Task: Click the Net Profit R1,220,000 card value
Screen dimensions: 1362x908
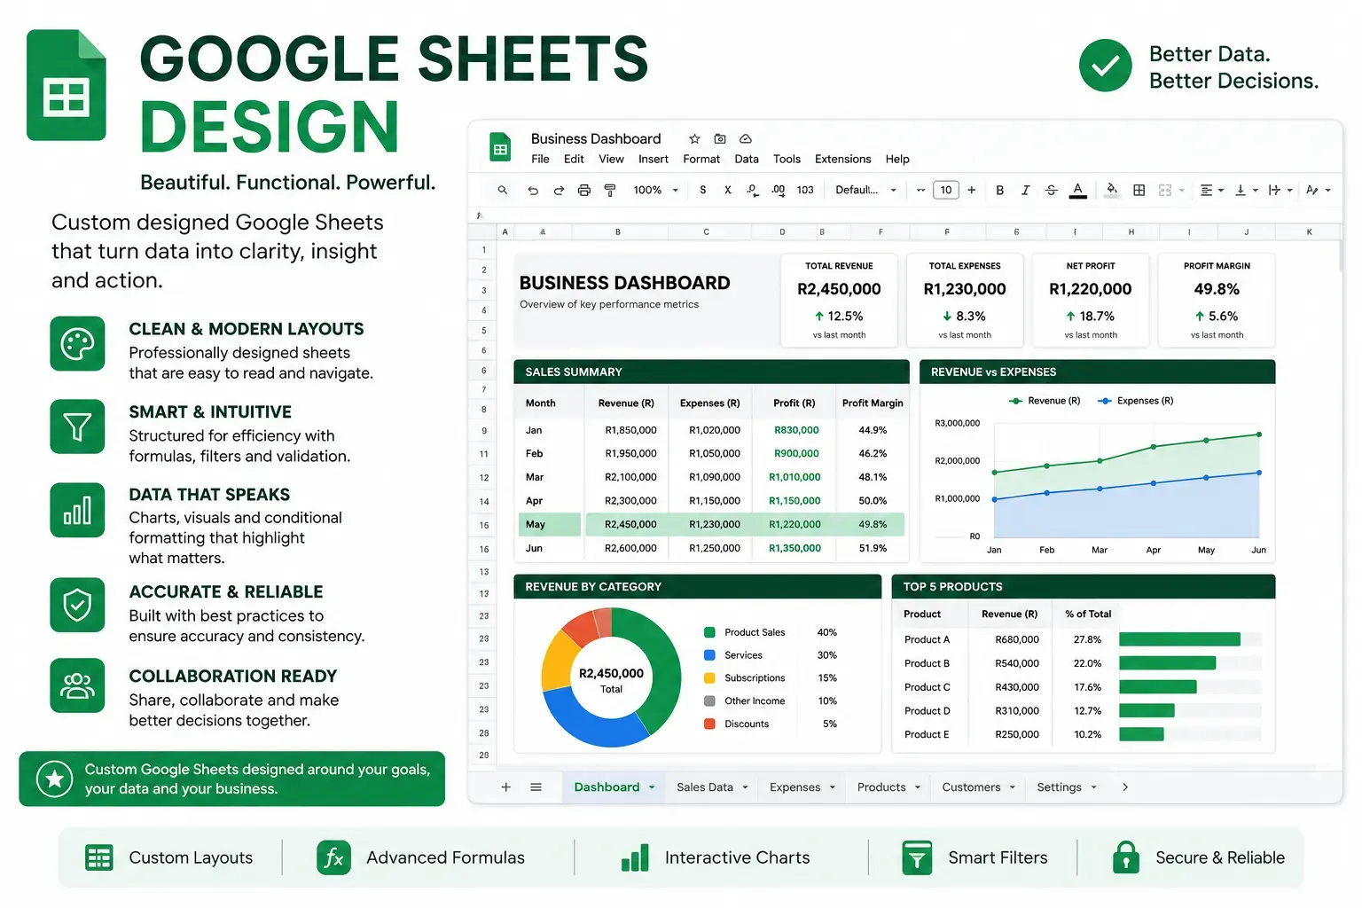Action: [1090, 290]
